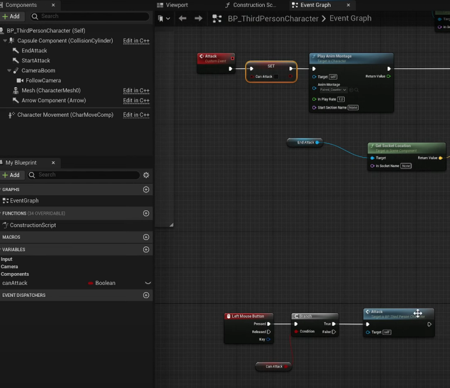Screen dimensions: 450x388
Task: Switch to the Construction Script tab
Action: pyautogui.click(x=254, y=5)
